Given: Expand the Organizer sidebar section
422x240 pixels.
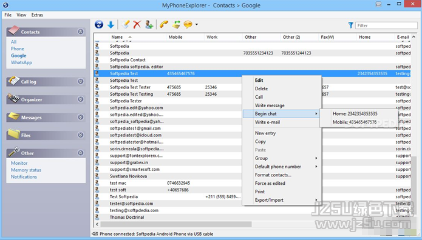Looking at the screenshot, I should coord(81,99).
